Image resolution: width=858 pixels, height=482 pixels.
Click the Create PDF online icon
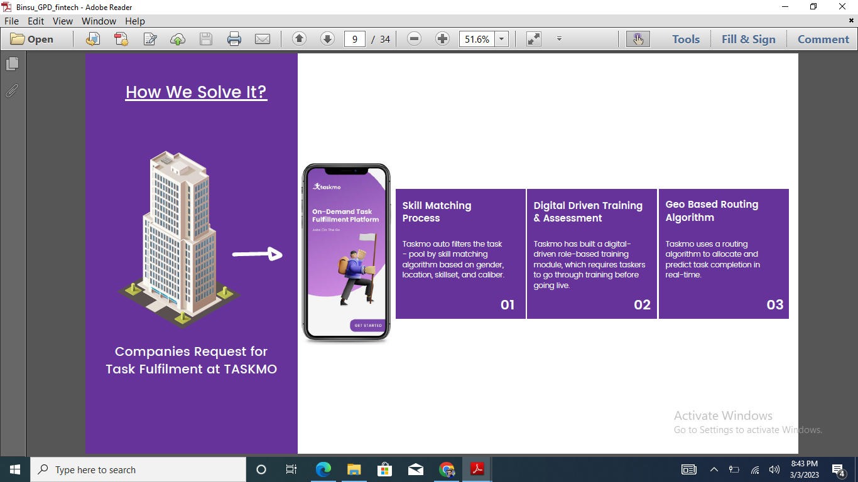[121, 39]
